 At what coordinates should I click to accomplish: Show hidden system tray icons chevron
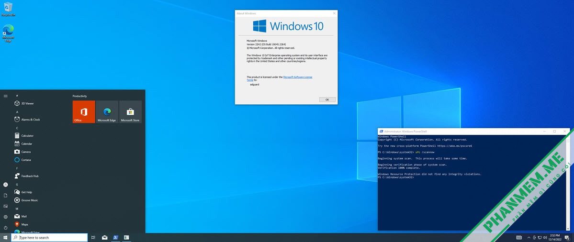point(528,238)
